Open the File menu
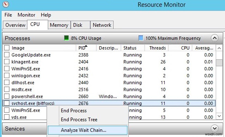The image size is (225, 137). tap(8, 15)
